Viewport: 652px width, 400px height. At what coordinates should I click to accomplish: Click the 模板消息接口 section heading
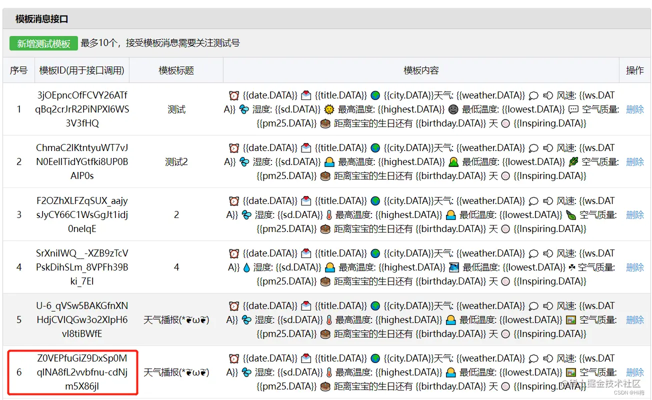[x=42, y=19]
